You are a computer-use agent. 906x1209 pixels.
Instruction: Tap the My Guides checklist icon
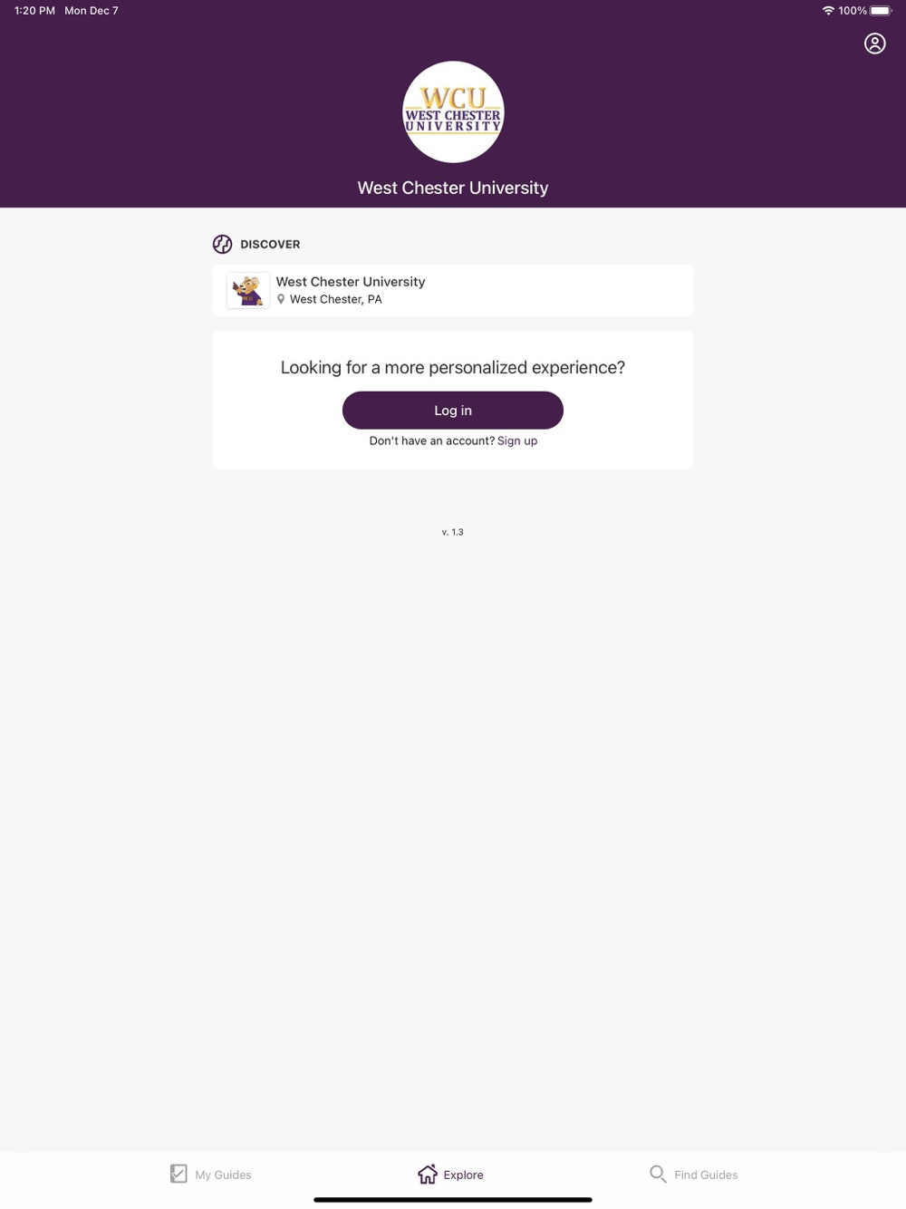178,1174
